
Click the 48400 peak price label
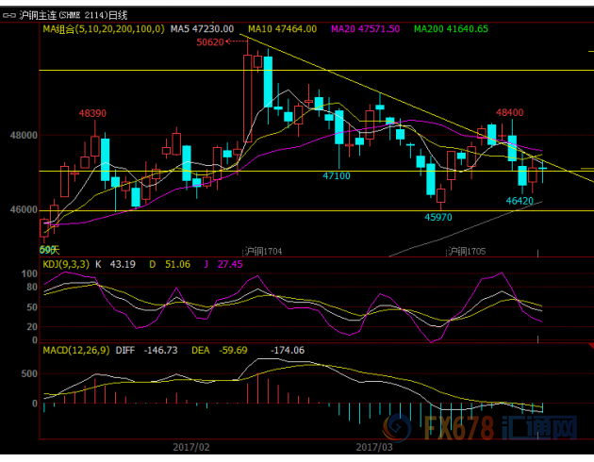point(509,112)
